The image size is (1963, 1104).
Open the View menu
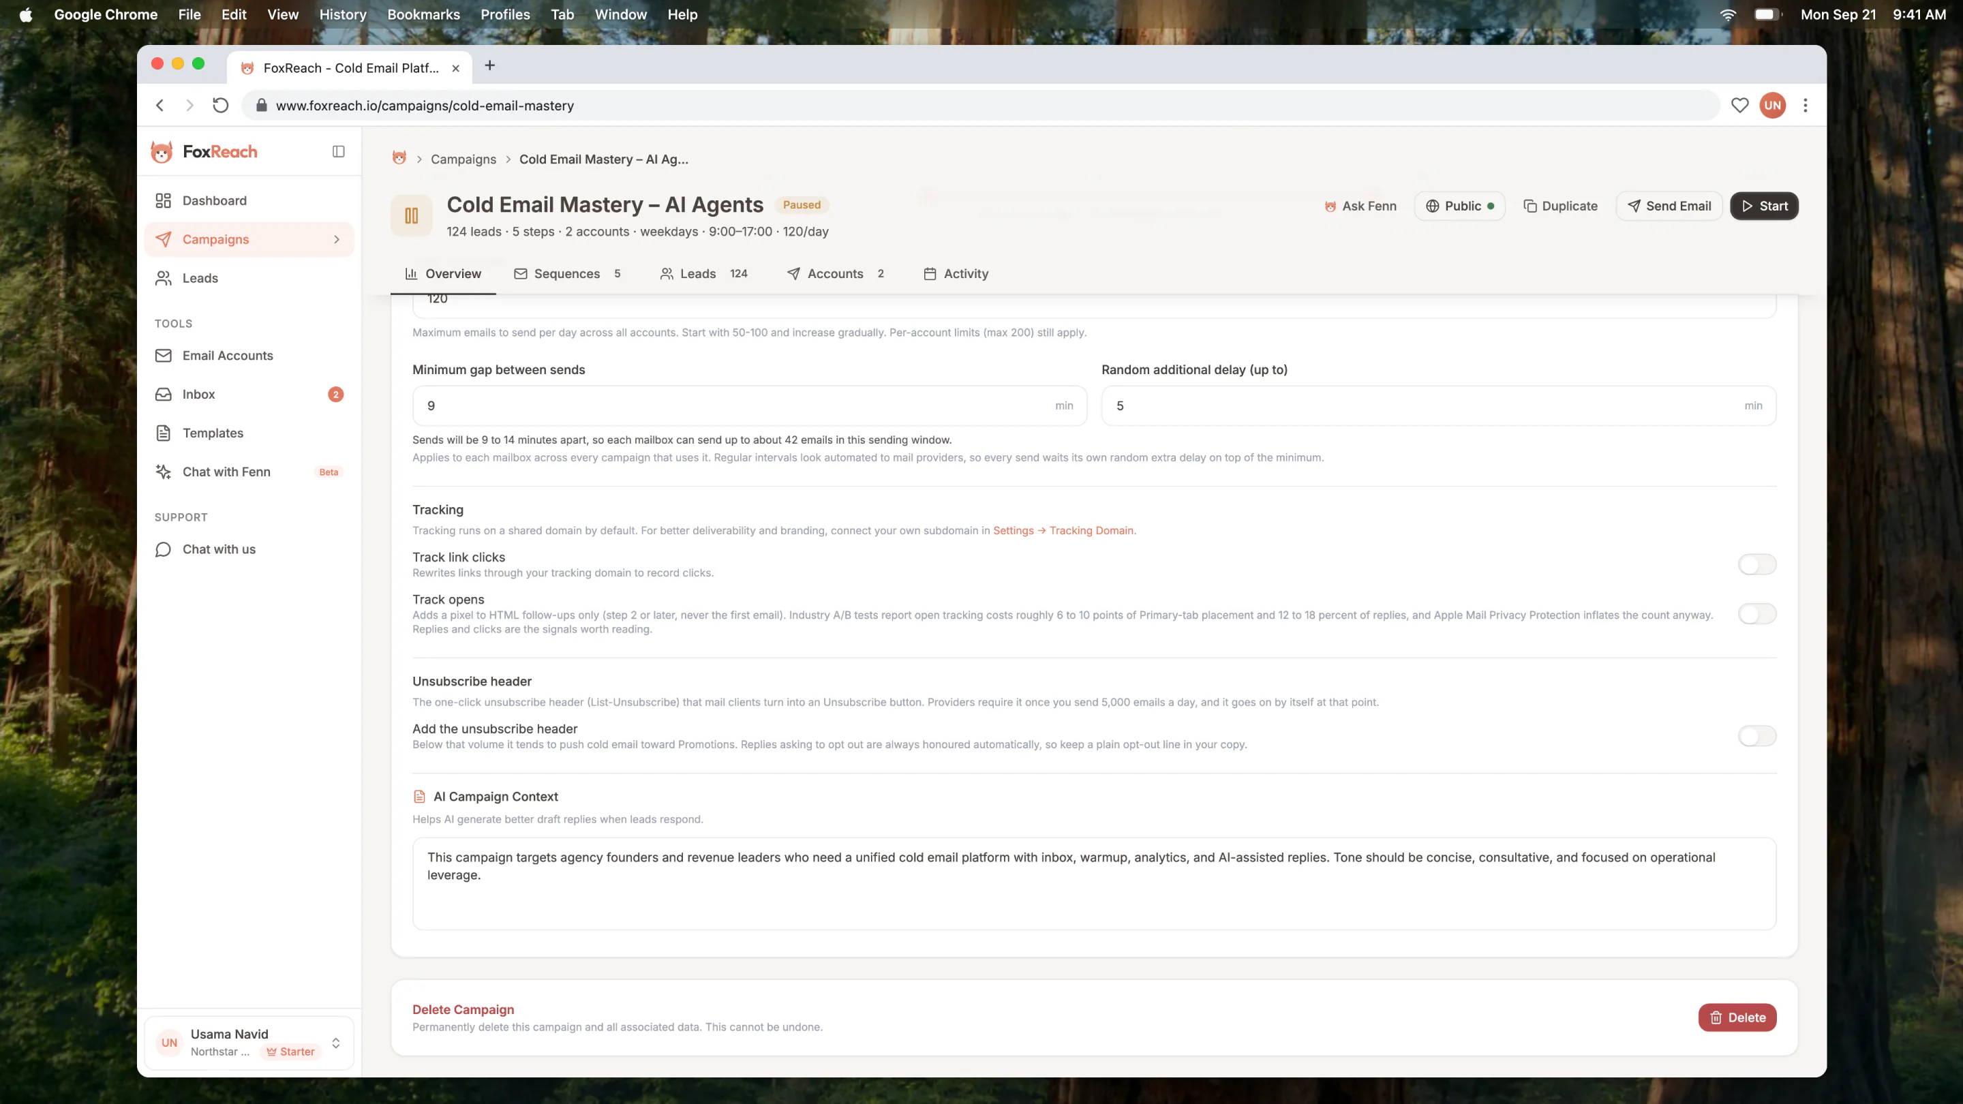coord(283,14)
